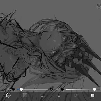Undo the last stroke
The image size is (101, 101).
click(x=59, y=95)
